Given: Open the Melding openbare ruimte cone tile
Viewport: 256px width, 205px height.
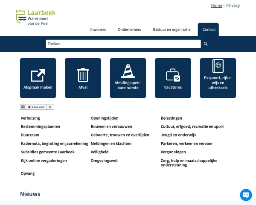Looking at the screenshot, I should point(128,78).
